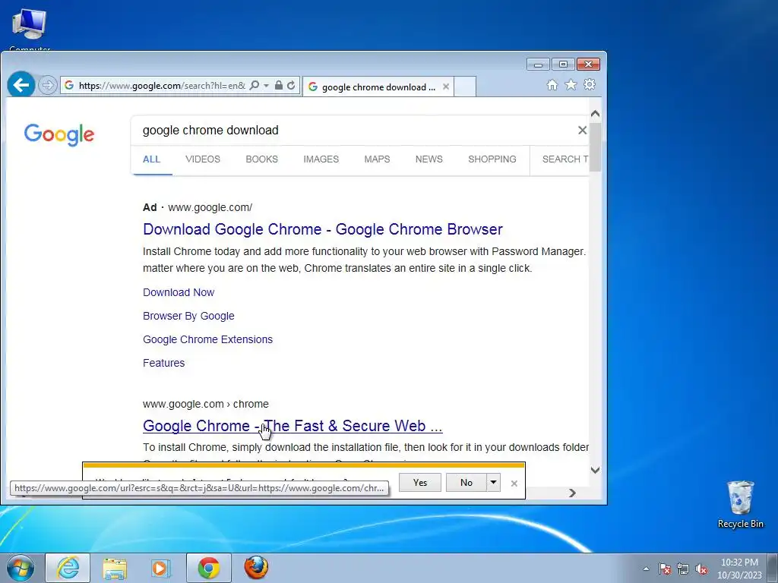Viewport: 778px width, 583px height.
Task: Click the vertical scrollbar thumb
Action: (595, 147)
